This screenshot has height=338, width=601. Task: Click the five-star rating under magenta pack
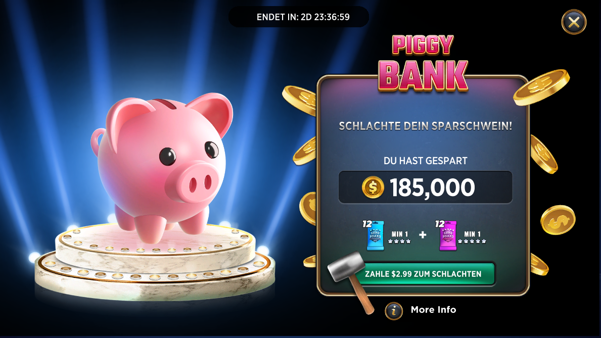click(x=472, y=241)
